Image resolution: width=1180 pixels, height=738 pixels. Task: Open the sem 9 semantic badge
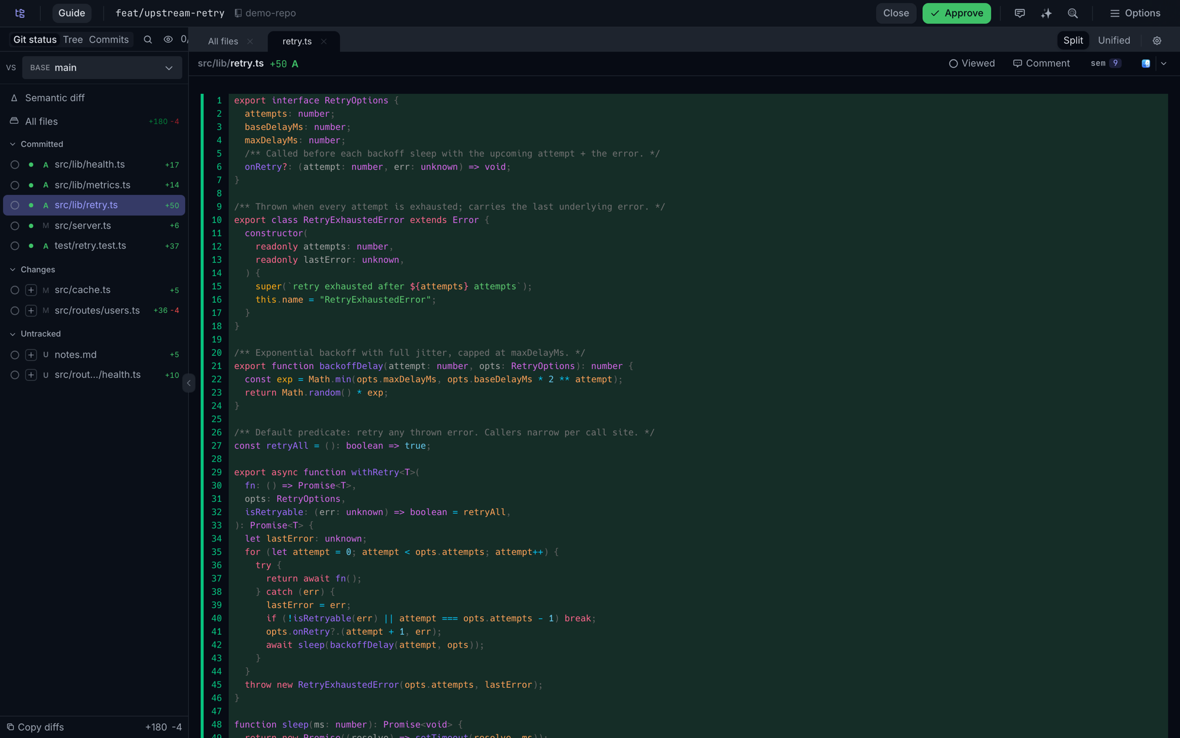(1106, 63)
